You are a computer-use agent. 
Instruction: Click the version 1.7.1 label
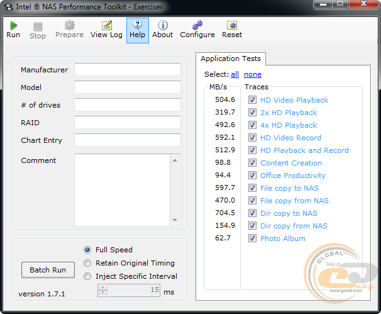tap(41, 294)
